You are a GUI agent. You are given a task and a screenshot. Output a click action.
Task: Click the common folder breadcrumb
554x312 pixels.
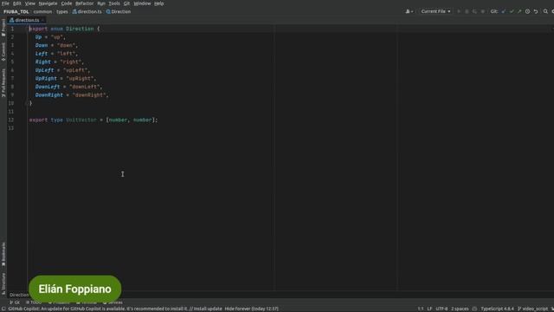[42, 11]
